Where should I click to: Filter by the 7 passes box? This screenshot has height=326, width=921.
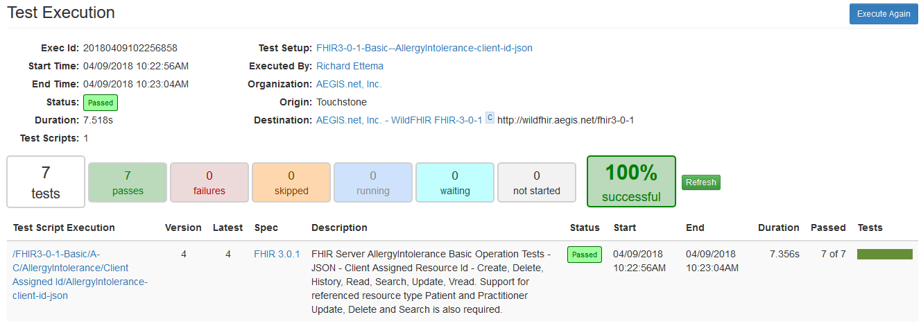[128, 182]
